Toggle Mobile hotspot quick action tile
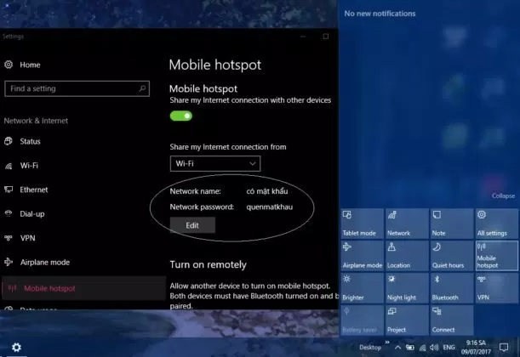 (x=496, y=256)
